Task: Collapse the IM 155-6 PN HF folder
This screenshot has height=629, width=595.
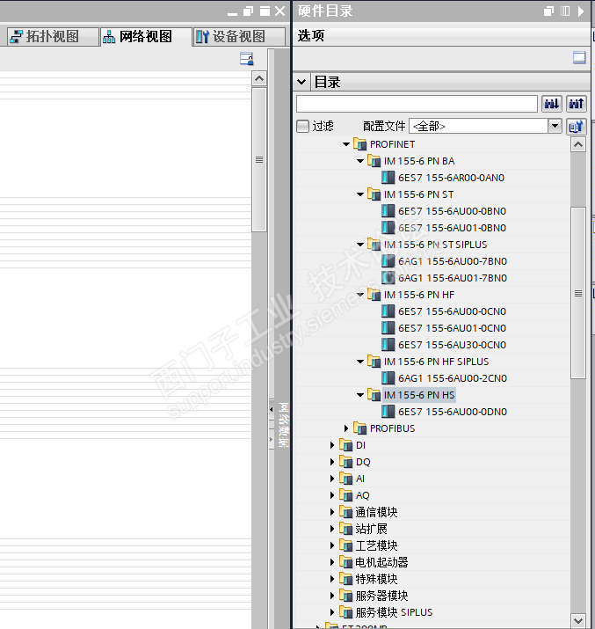Action: pos(360,295)
